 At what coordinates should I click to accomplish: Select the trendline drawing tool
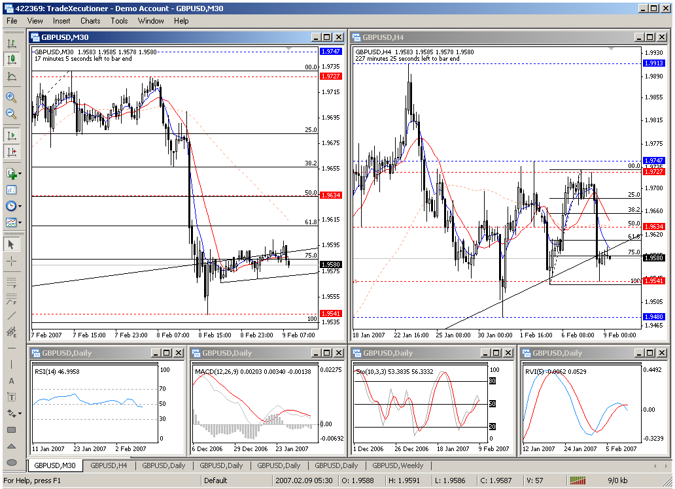click(12, 316)
